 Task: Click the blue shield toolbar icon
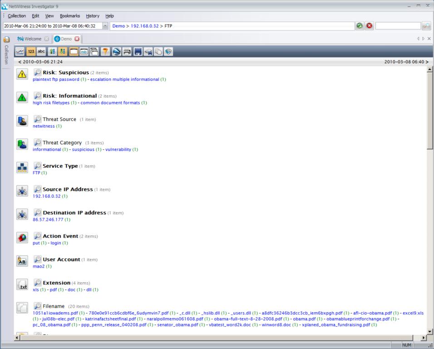[168, 51]
